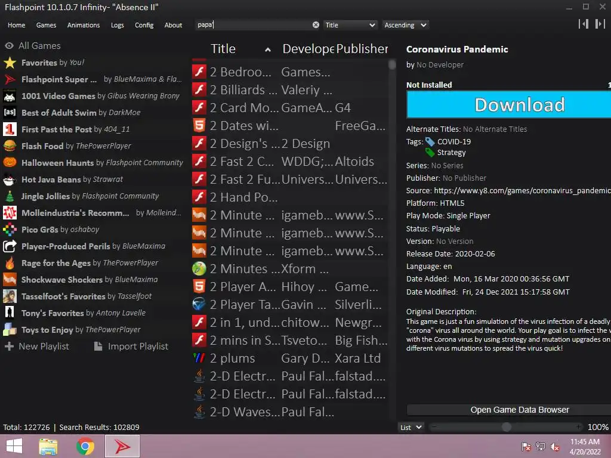Open the Logs tab
611x458 pixels.
click(118, 25)
